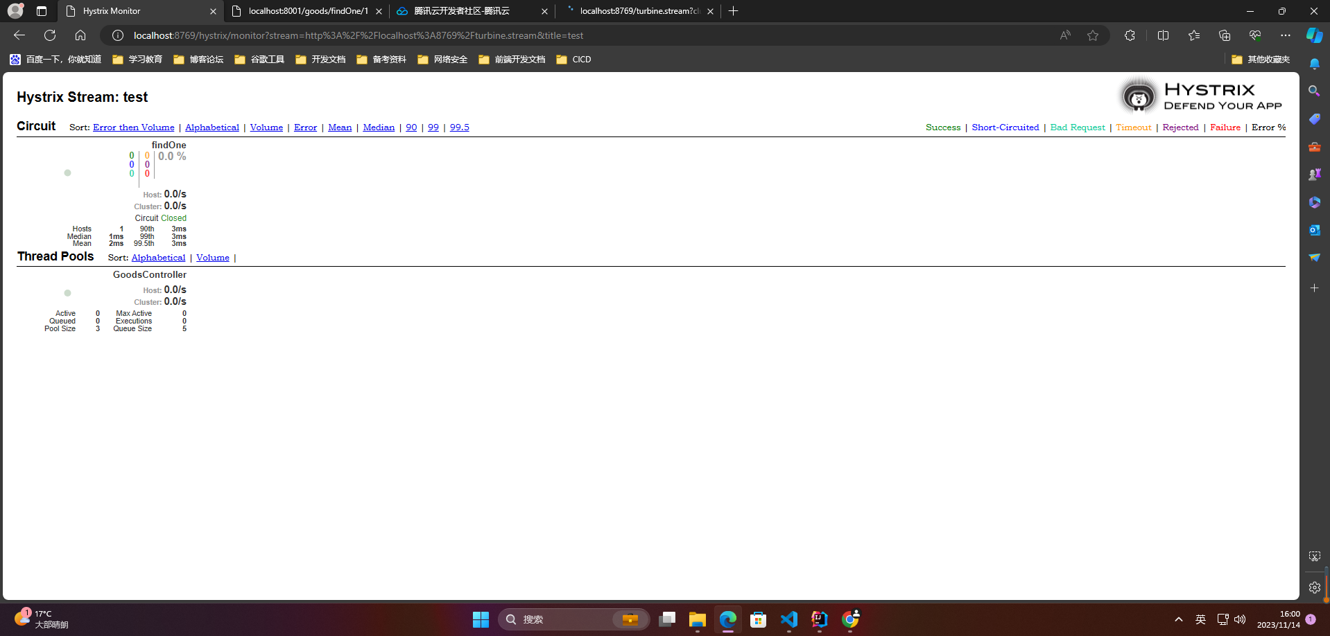Sort circuits Alphabetically
Viewport: 1330px width, 636px height.
click(x=212, y=127)
